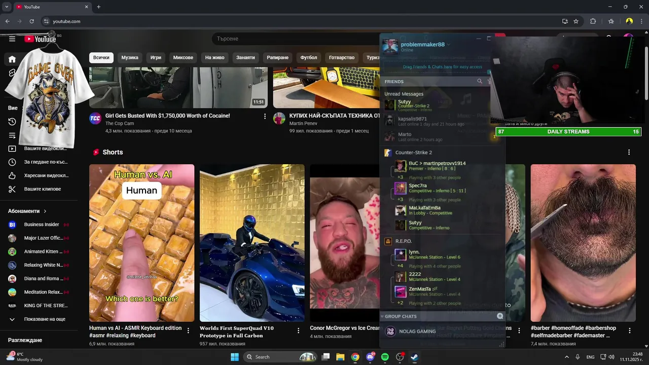Open Chrome extensions puzzle icon
Image resolution: width=649 pixels, height=365 pixels.
[593, 21]
